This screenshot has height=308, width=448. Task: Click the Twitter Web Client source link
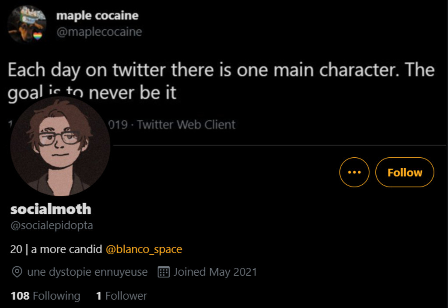(x=186, y=125)
